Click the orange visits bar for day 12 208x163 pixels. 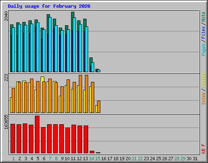pyautogui.click(x=80, y=94)
